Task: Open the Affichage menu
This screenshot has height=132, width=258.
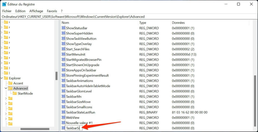Action: click(x=36, y=11)
